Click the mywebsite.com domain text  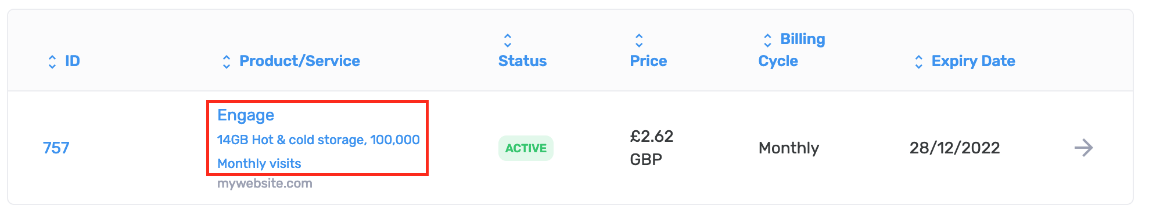click(x=265, y=184)
